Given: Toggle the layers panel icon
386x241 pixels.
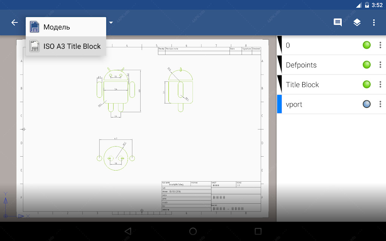Looking at the screenshot, I should click(x=357, y=22).
